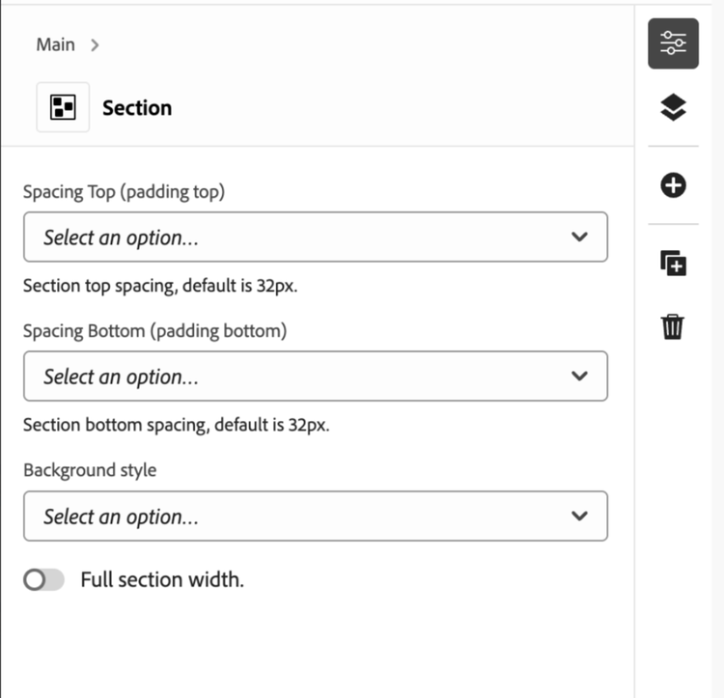724x698 pixels.
Task: Delete section with trash icon
Action: click(x=672, y=327)
